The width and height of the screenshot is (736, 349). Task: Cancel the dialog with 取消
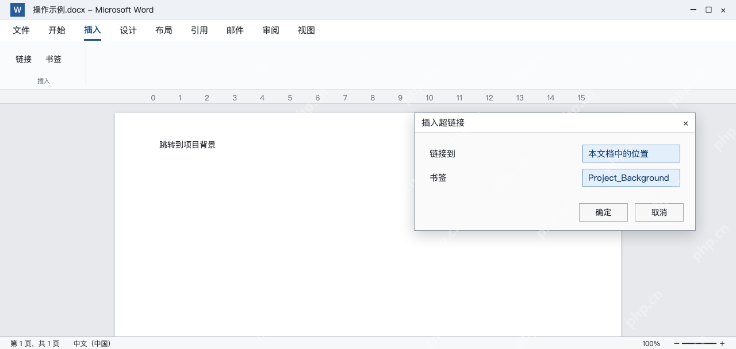(x=660, y=212)
